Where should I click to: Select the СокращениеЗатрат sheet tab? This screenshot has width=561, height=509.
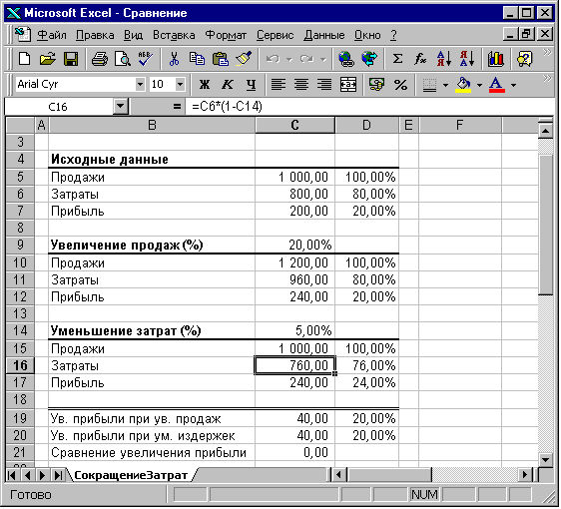coord(131,475)
